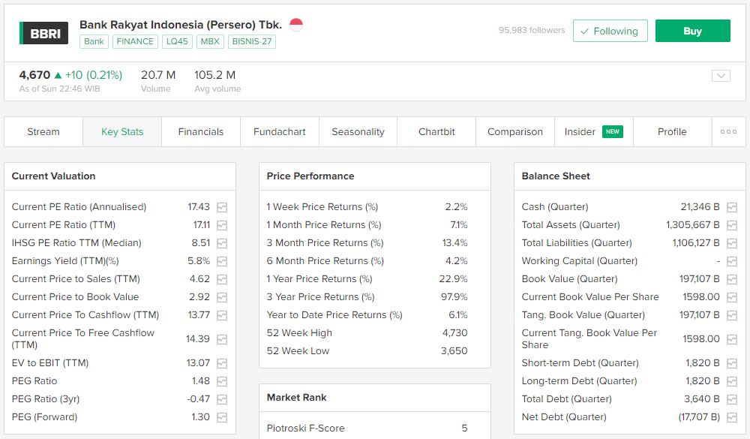Open chart for Current PE Ratio (Annualised)
This screenshot has width=750, height=439.
click(x=222, y=207)
